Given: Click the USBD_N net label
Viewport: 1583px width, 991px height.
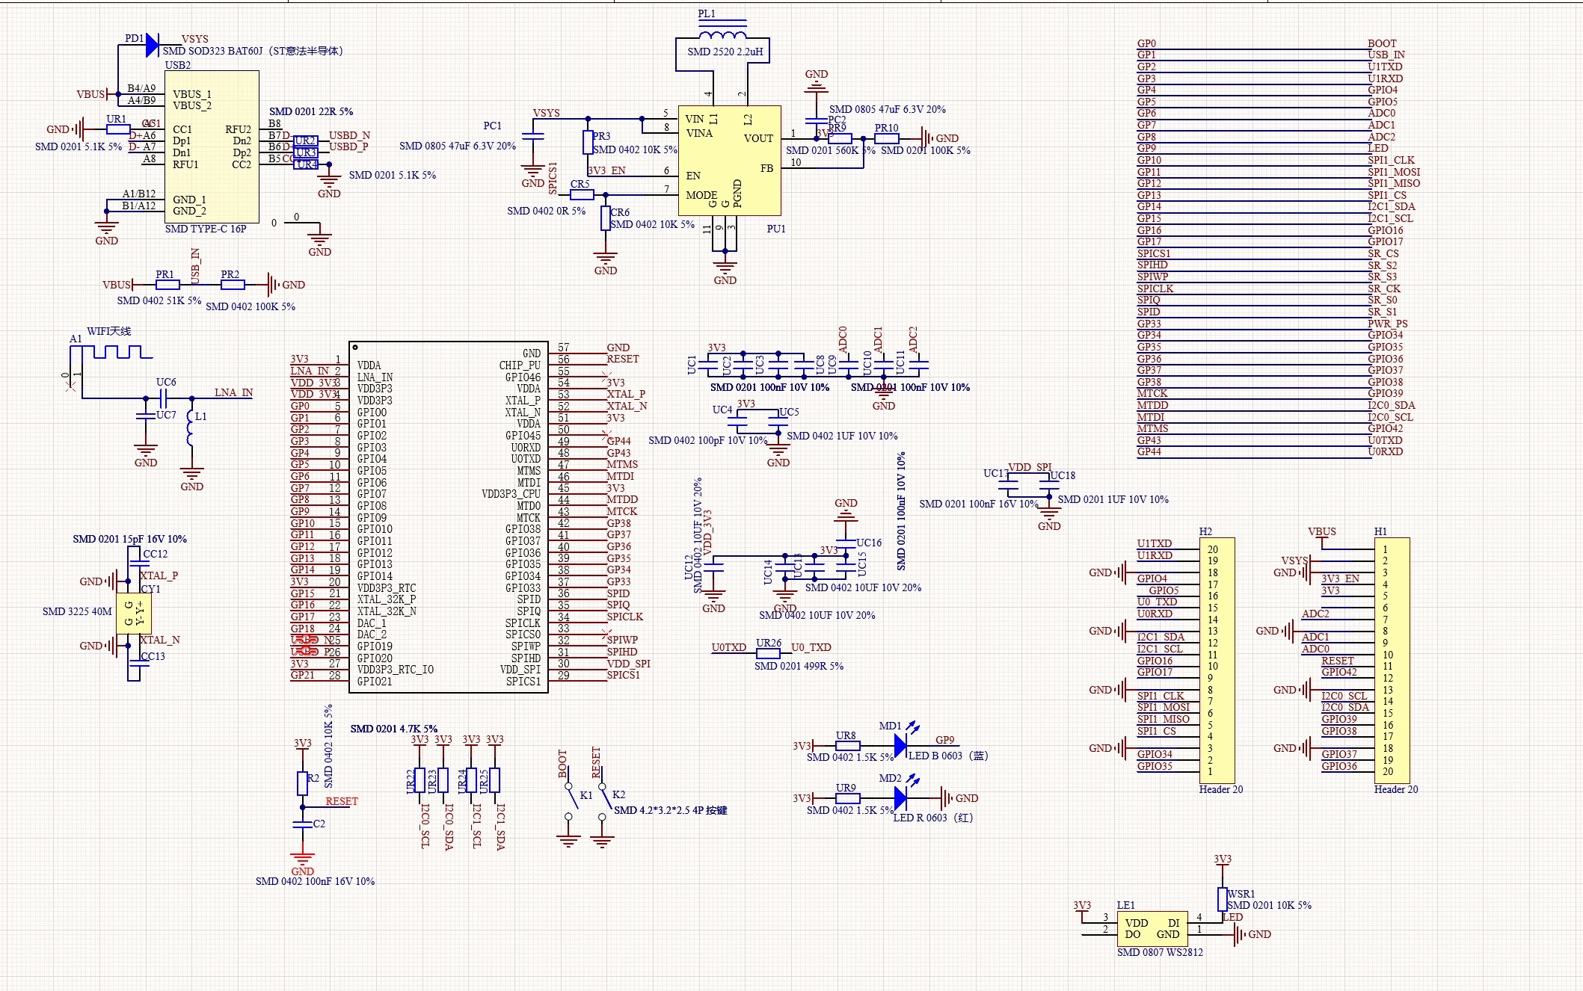Looking at the screenshot, I should [350, 135].
